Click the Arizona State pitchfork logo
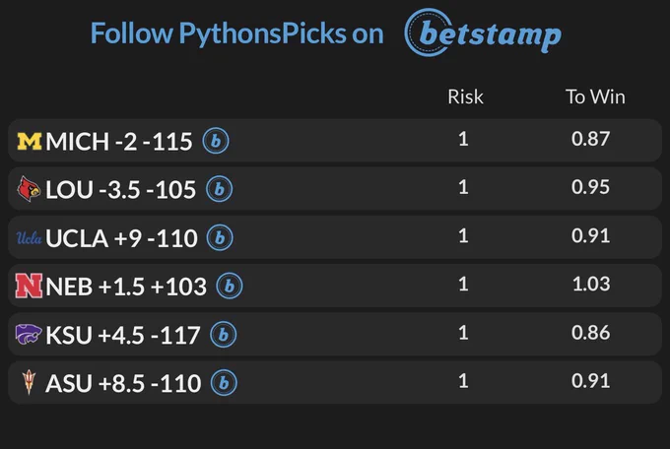 [29, 382]
